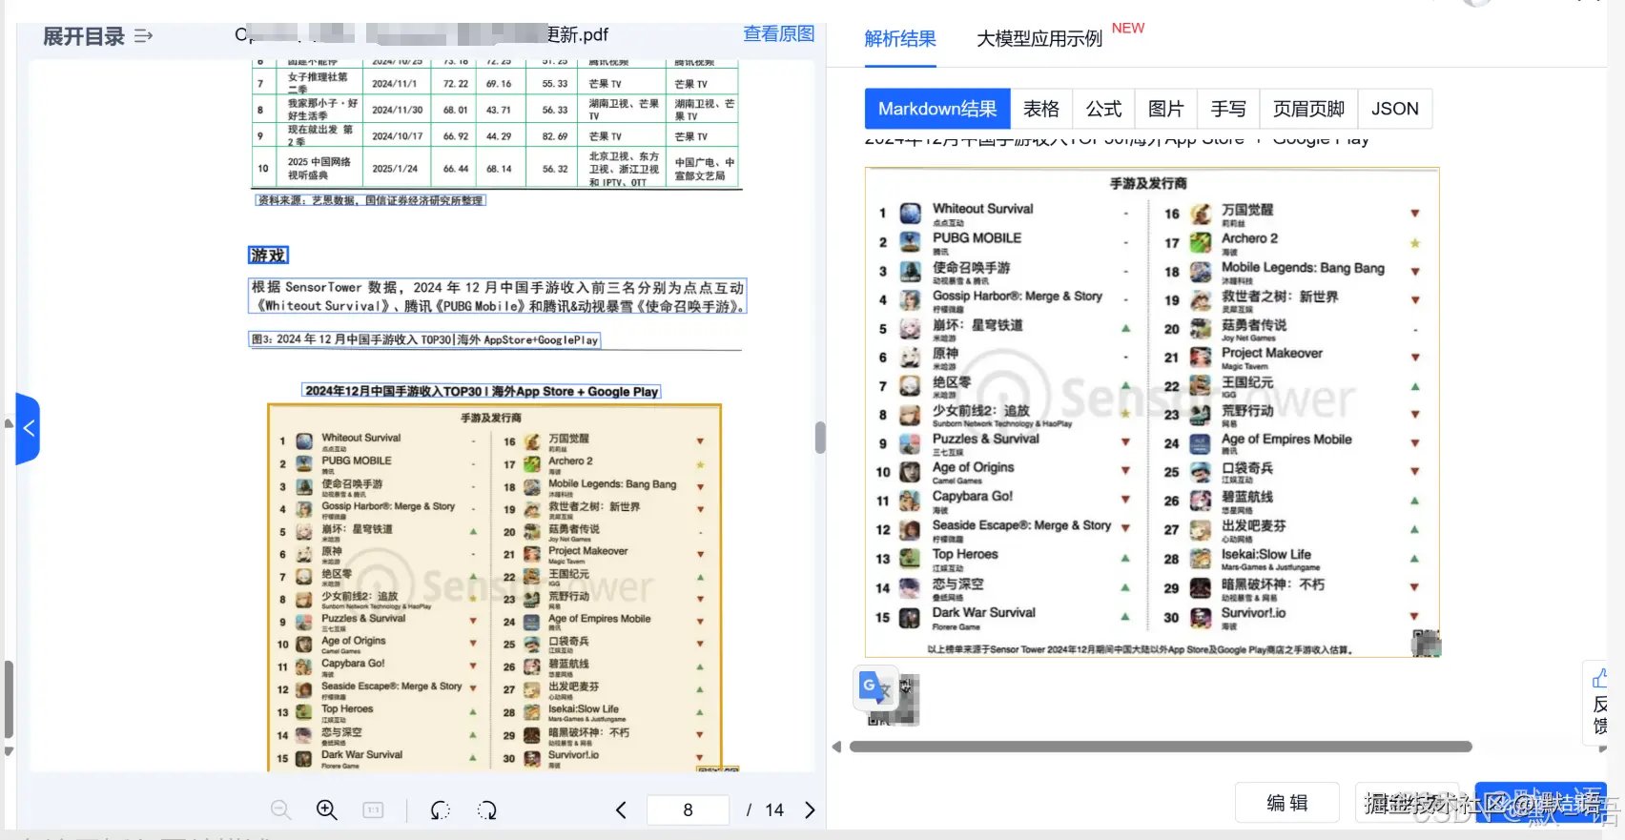Image resolution: width=1625 pixels, height=840 pixels.
Task: Select the JSON result tab
Action: [1395, 109]
